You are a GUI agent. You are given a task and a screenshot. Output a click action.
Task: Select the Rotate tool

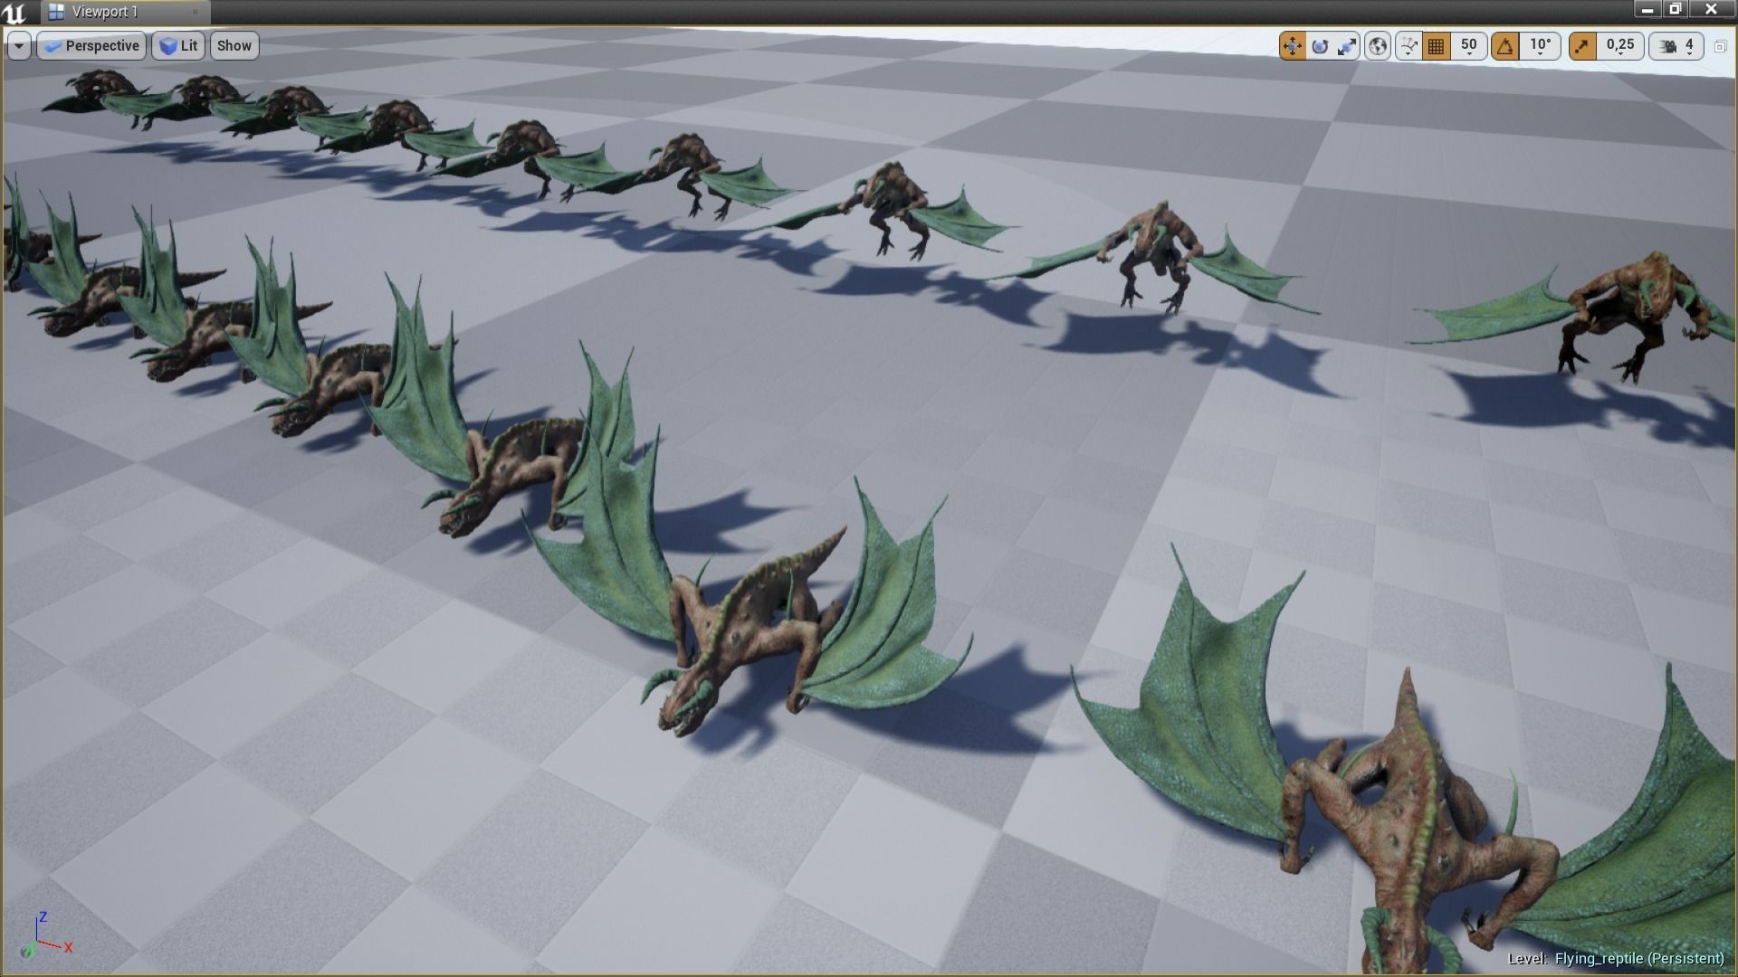click(1320, 46)
